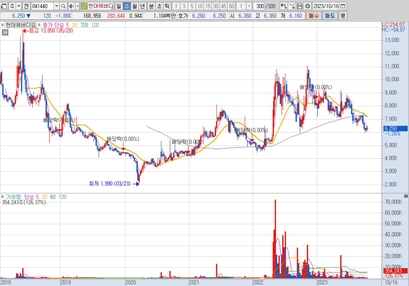Screen dimensions: 409x286
Task: Click the 매수 buy button
Action: click(314, 16)
